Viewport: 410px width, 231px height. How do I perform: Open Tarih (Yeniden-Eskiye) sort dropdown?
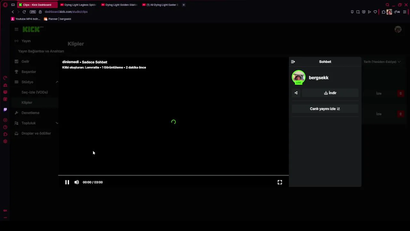[x=382, y=62]
